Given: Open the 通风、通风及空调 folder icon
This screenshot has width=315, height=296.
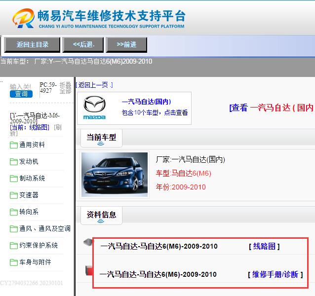Looking at the screenshot, I should (14, 228).
